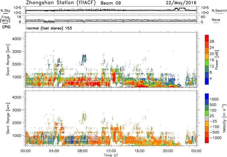Image resolution: width=227 pixels, height=157 pixels.
Task: Click the light green segment of the Velocity color bar
Action: (207, 113)
